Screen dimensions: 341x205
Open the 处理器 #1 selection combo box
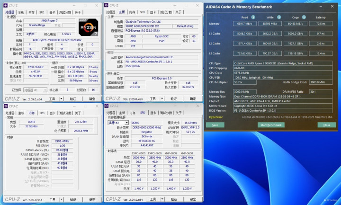coord(35,90)
